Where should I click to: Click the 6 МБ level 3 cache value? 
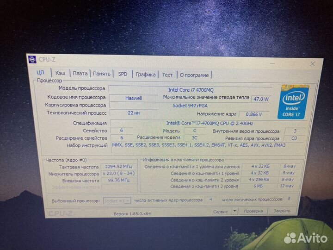click(258, 186)
